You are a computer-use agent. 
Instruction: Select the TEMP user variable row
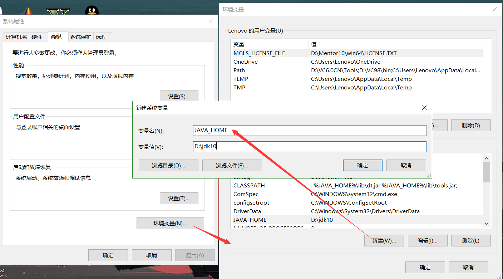357,79
